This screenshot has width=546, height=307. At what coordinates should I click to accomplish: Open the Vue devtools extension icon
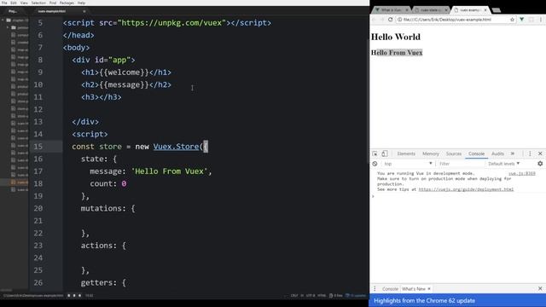point(521,20)
